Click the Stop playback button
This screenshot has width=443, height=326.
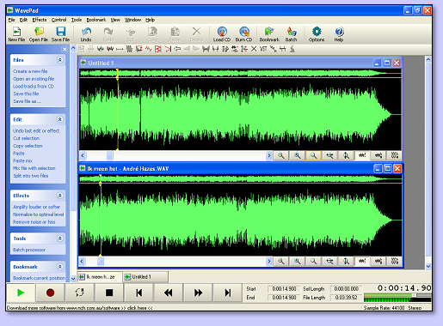click(x=109, y=293)
